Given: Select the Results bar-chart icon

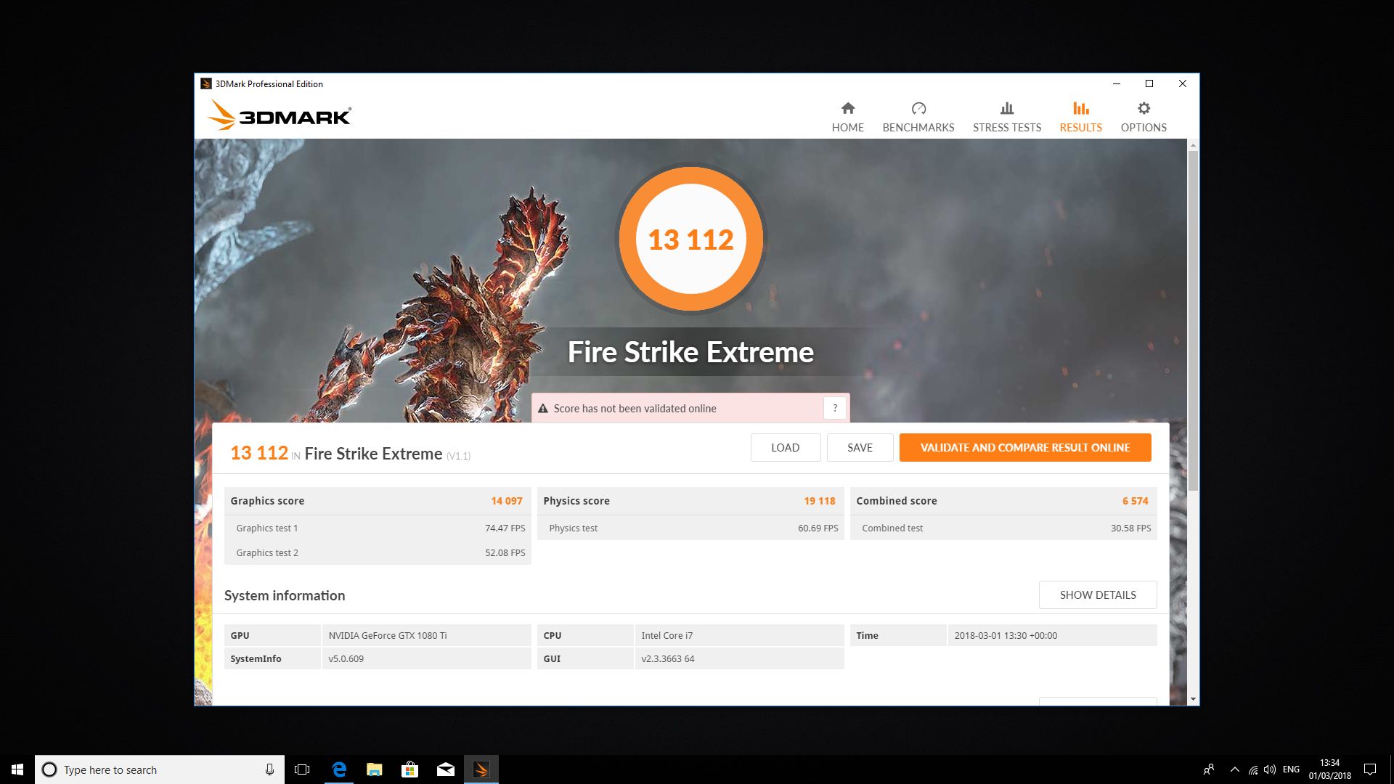Looking at the screenshot, I should tap(1080, 109).
